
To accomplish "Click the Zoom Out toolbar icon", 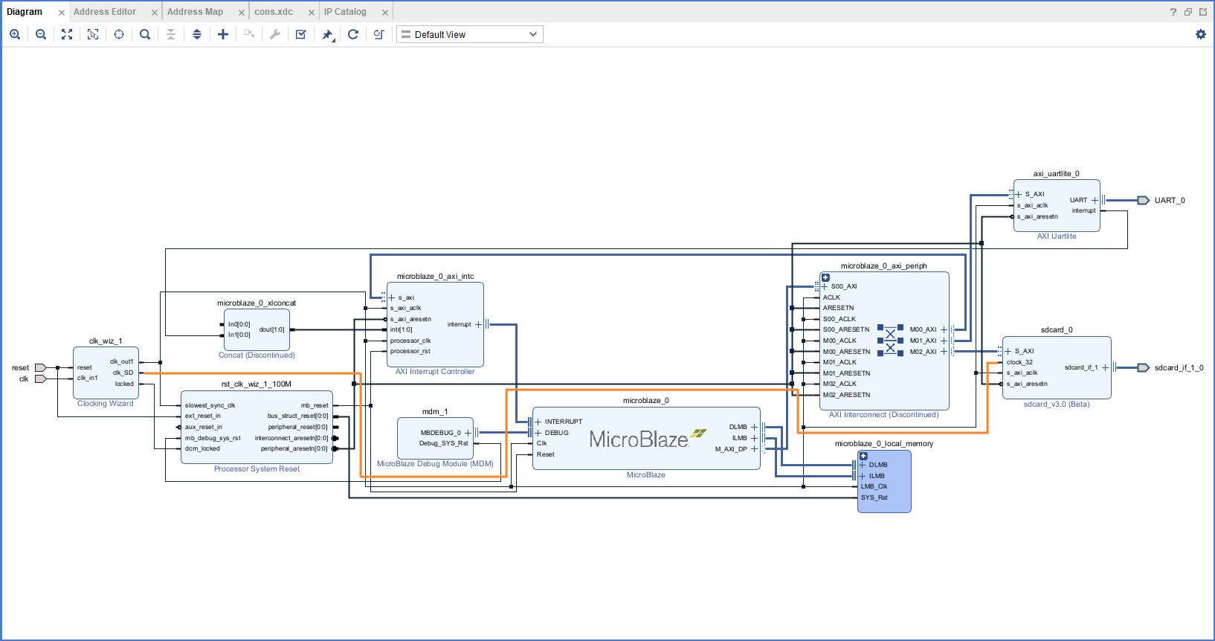I will point(41,34).
